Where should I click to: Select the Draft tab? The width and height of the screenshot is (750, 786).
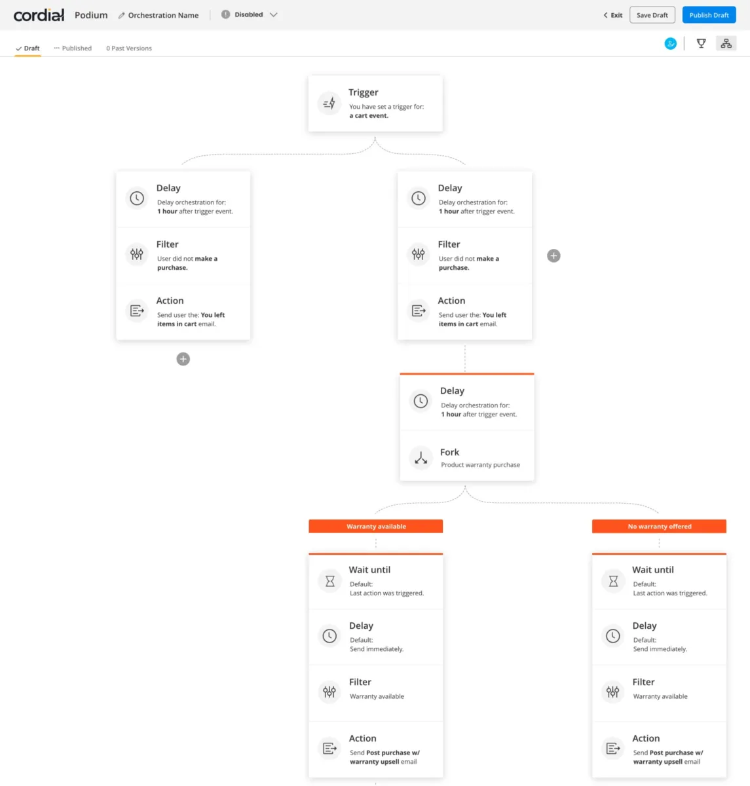pyautogui.click(x=28, y=48)
